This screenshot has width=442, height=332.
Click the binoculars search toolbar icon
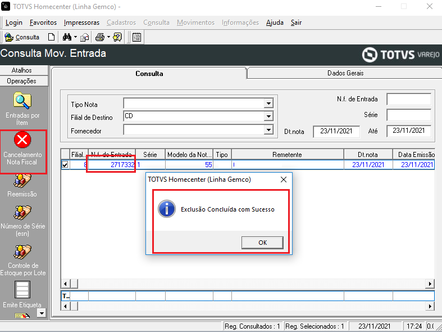point(67,37)
